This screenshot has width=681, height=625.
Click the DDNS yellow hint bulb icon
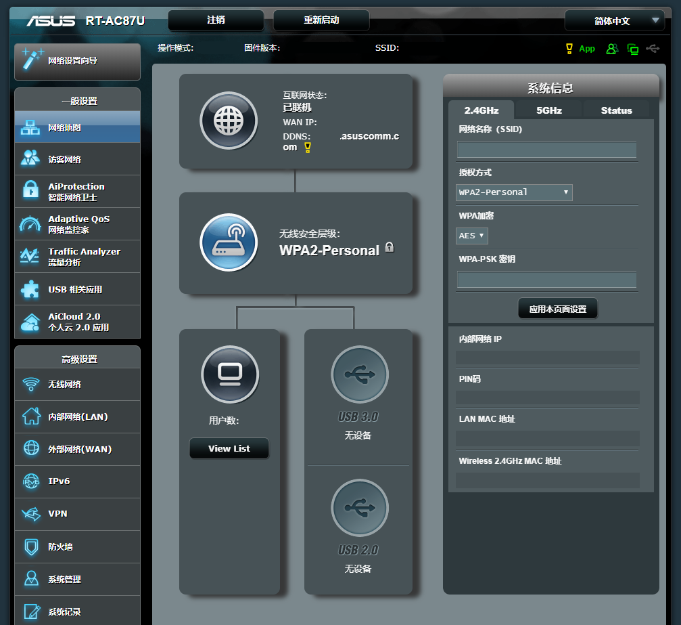click(x=308, y=148)
